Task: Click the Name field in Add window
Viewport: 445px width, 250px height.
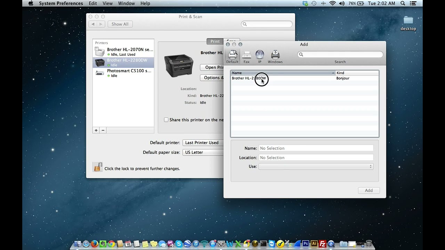Action: [316, 148]
